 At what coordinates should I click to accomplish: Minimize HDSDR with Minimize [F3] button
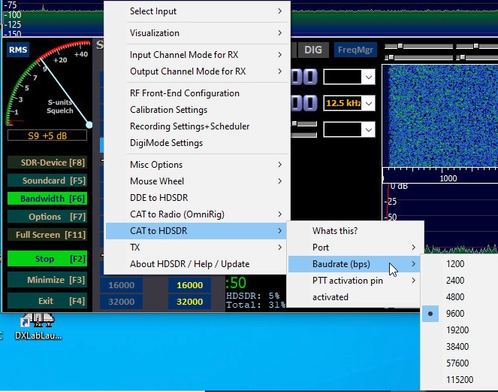[x=47, y=280]
